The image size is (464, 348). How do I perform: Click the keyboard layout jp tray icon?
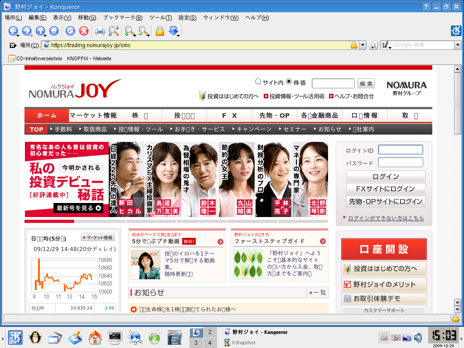(395, 338)
